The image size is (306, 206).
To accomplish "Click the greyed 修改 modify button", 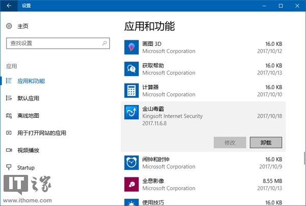I will coord(230,143).
